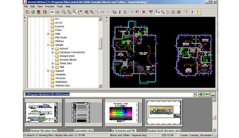Click the green minus button beside the path
Image resolution: width=239 pixels, height=138 pixels.
[x=207, y=94]
